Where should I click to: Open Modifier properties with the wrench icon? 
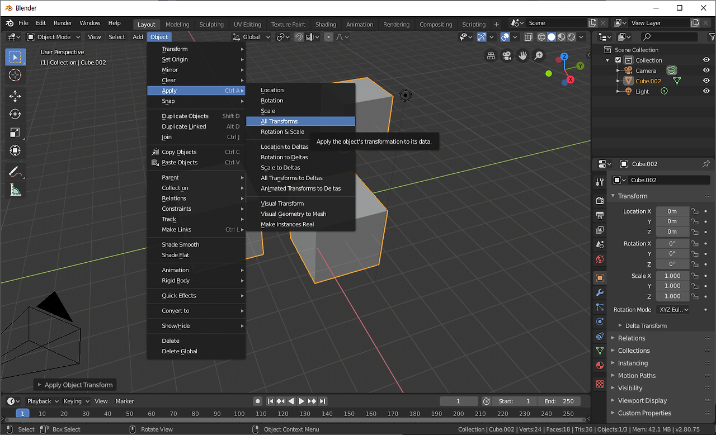point(599,292)
